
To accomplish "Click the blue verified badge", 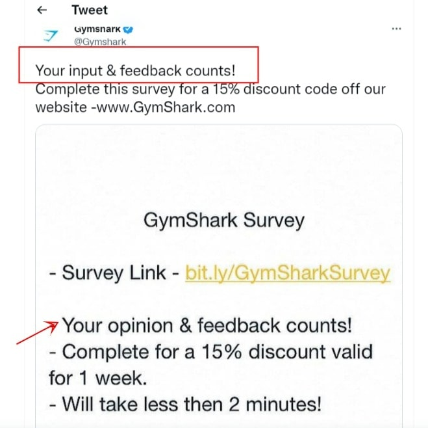I will pos(128,29).
